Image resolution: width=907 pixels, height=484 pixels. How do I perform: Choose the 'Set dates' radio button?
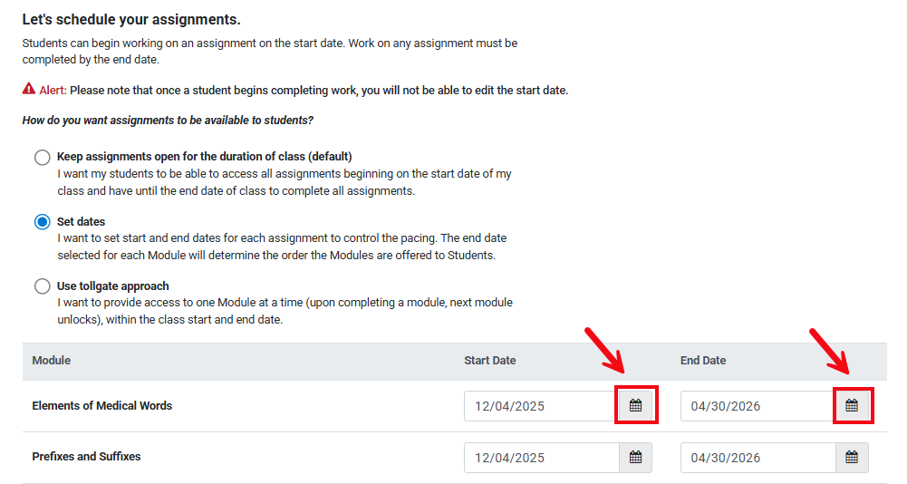pyautogui.click(x=42, y=223)
